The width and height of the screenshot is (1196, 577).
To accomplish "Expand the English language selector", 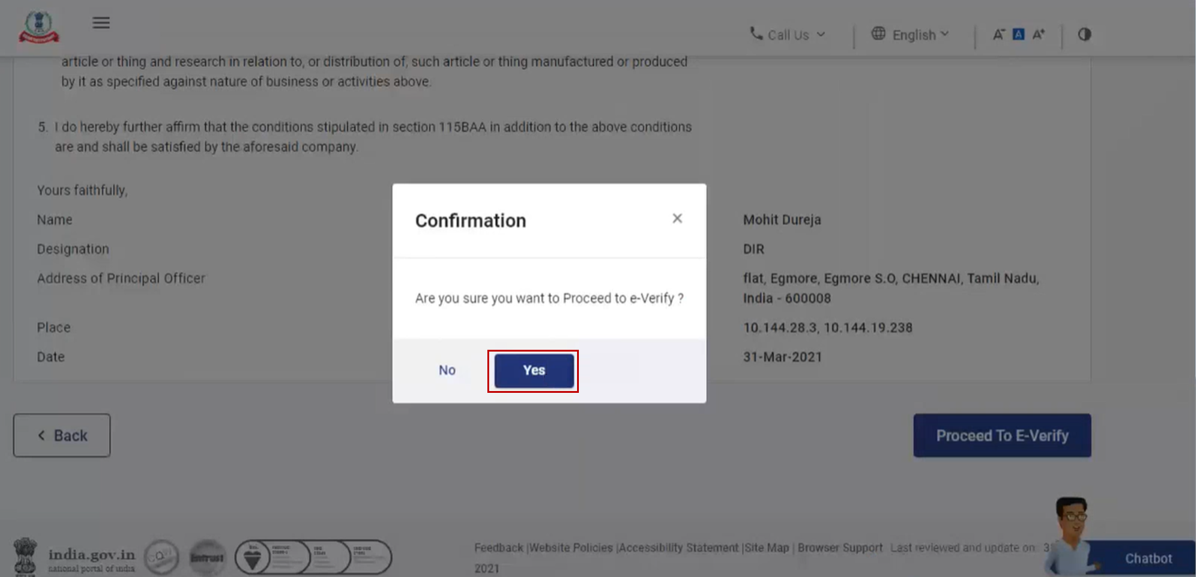I will [914, 34].
